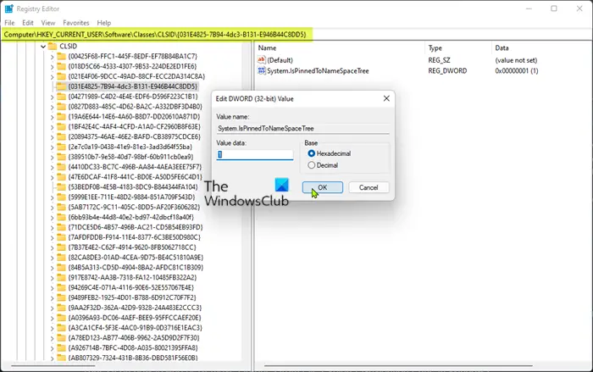
Task: Click folder icon of {4410DC33-BC7C-496B-AA84-4AEA3EEE75F7}
Action: pyautogui.click(x=61, y=167)
